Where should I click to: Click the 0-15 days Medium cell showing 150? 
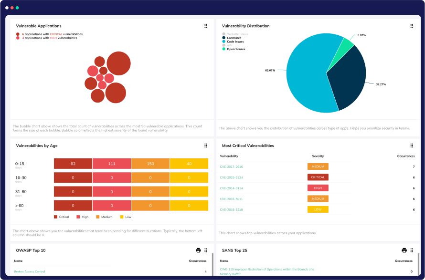pyautogui.click(x=150, y=164)
